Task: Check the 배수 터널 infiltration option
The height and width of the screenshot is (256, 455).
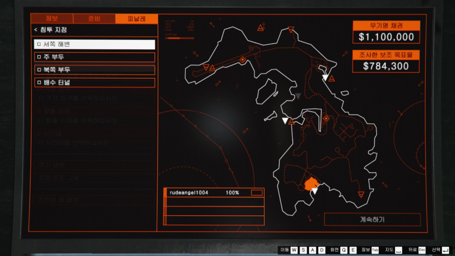Action: [x=94, y=83]
